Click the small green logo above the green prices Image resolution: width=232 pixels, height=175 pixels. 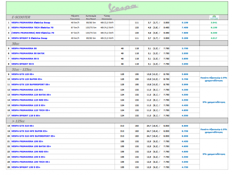[x=214, y=17]
